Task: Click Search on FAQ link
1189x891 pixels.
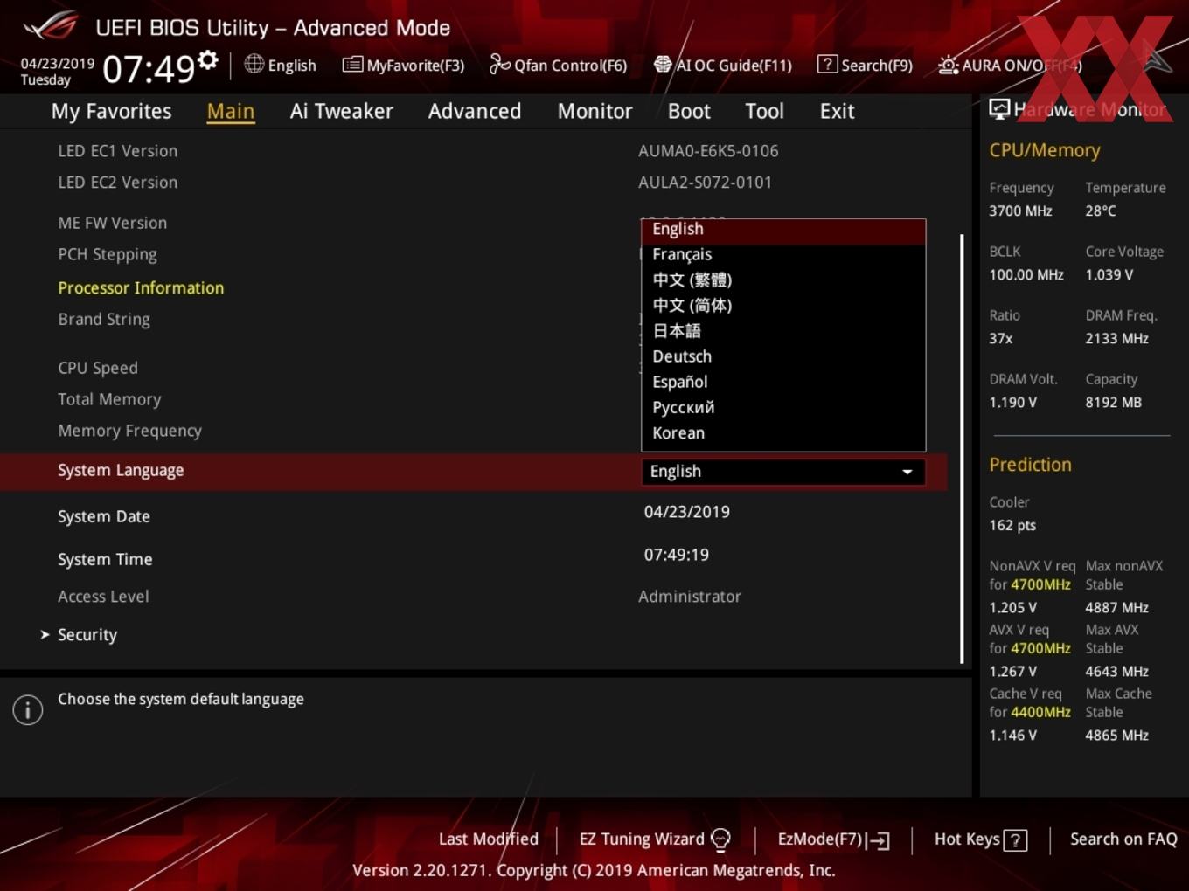Action: point(1123,839)
